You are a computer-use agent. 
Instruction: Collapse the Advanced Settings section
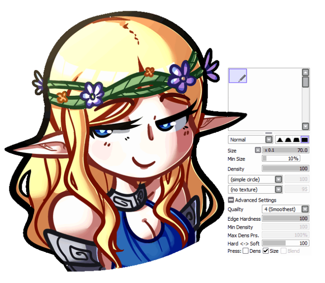click(231, 200)
